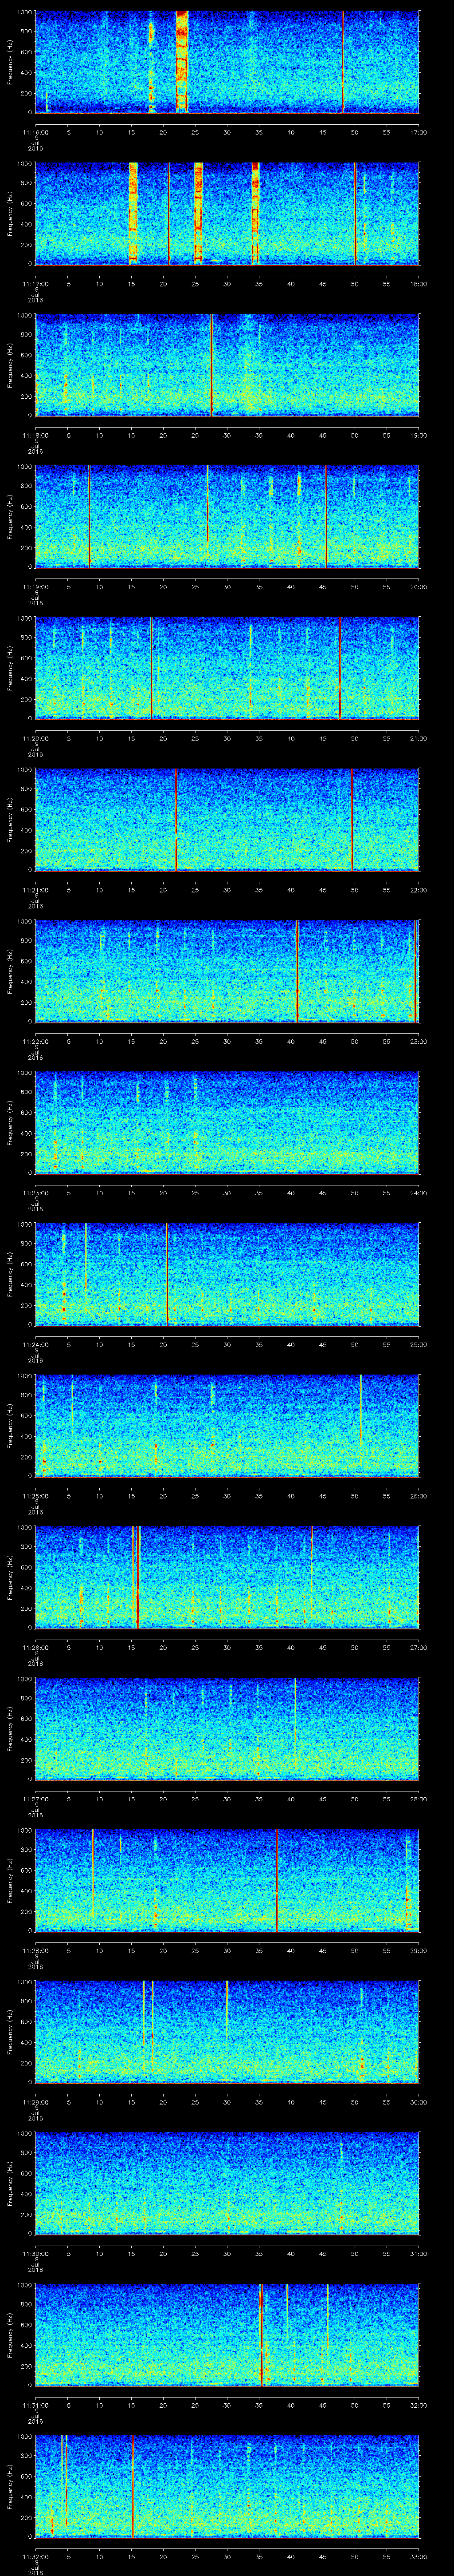The height and width of the screenshot is (2576, 454).
Task: Select the 11:24:00 spectrogram panel
Action: (227, 1274)
